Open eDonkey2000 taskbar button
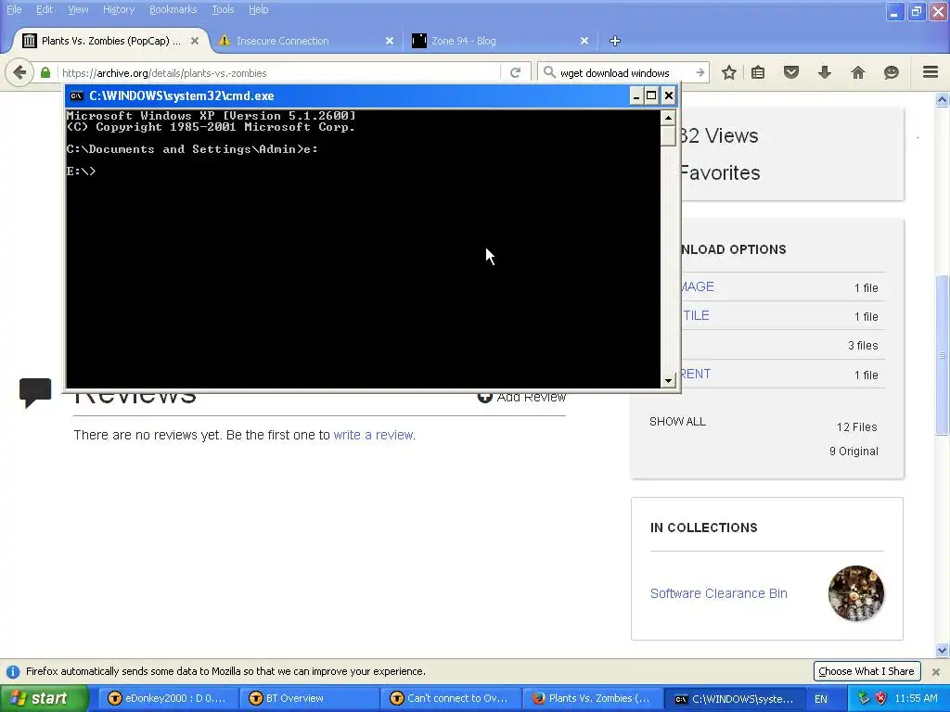This screenshot has height=712, width=950. pos(167,698)
